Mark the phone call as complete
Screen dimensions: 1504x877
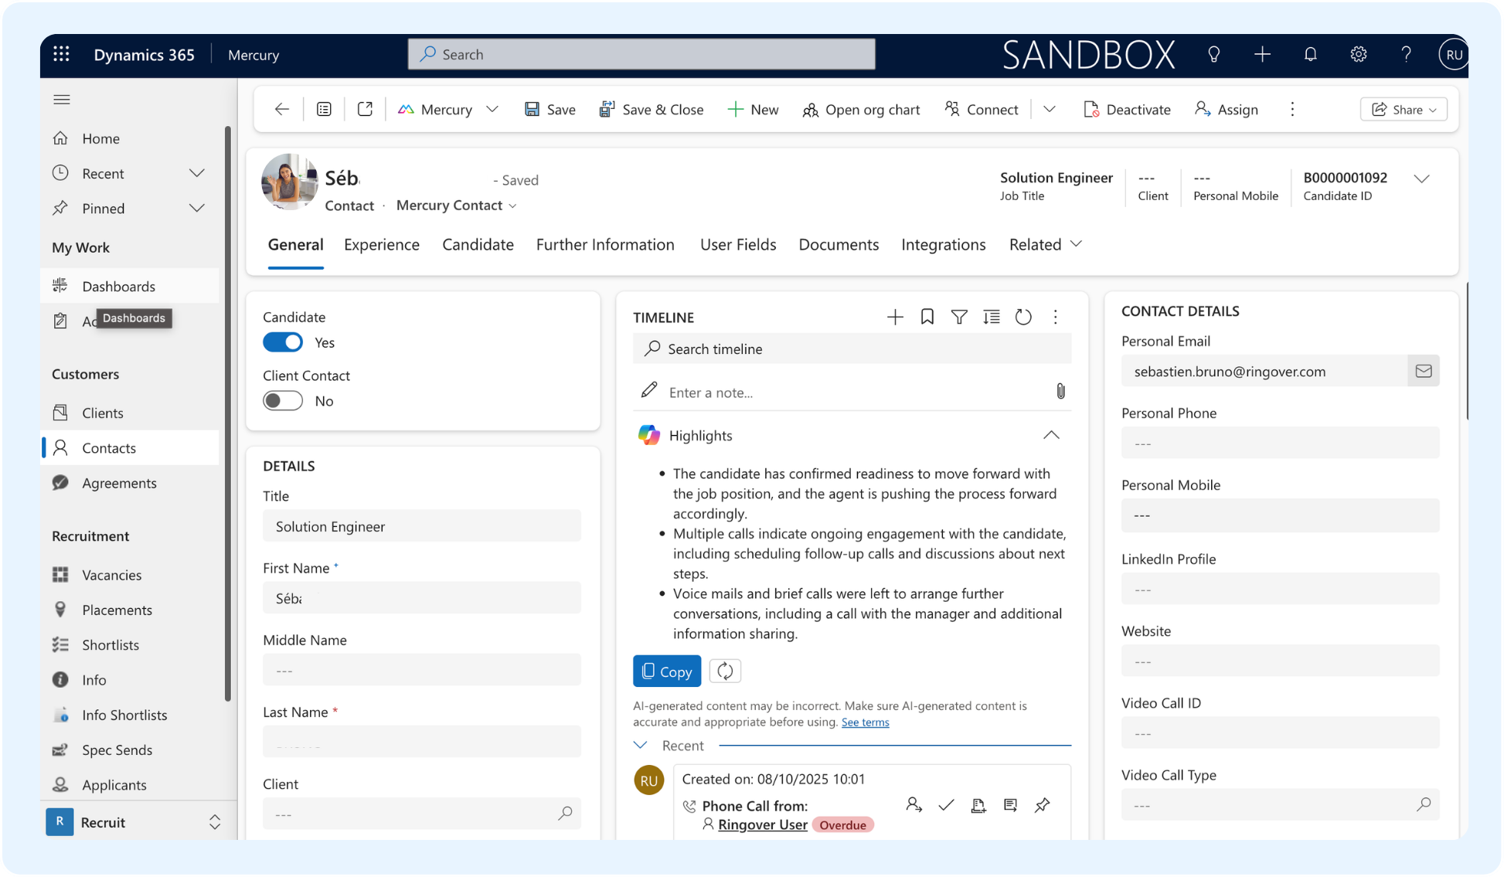[946, 805]
